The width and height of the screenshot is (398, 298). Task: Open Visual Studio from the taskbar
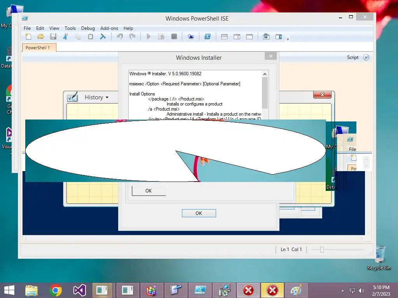pyautogui.click(x=79, y=290)
